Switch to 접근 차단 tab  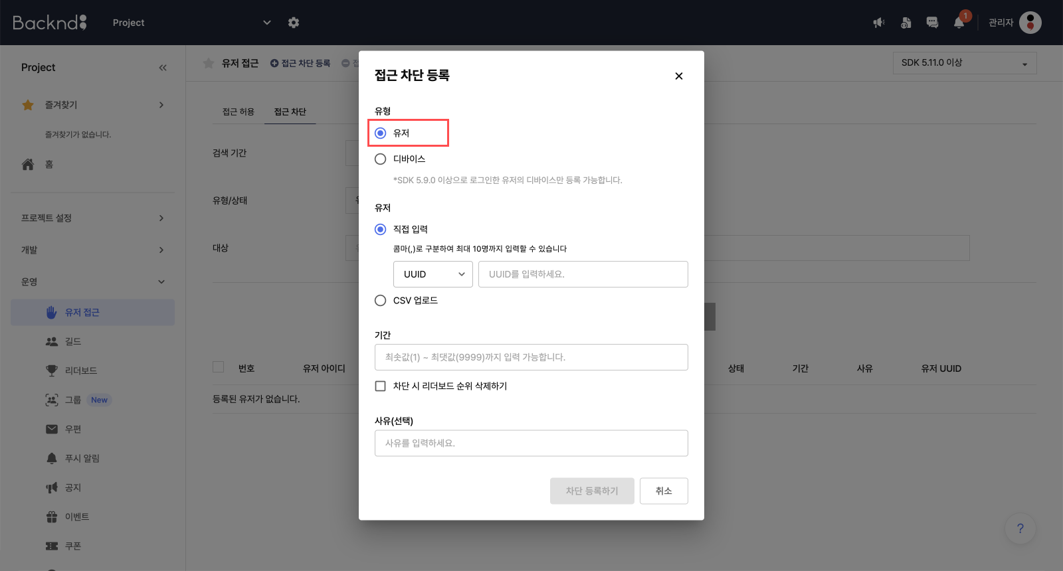290,112
